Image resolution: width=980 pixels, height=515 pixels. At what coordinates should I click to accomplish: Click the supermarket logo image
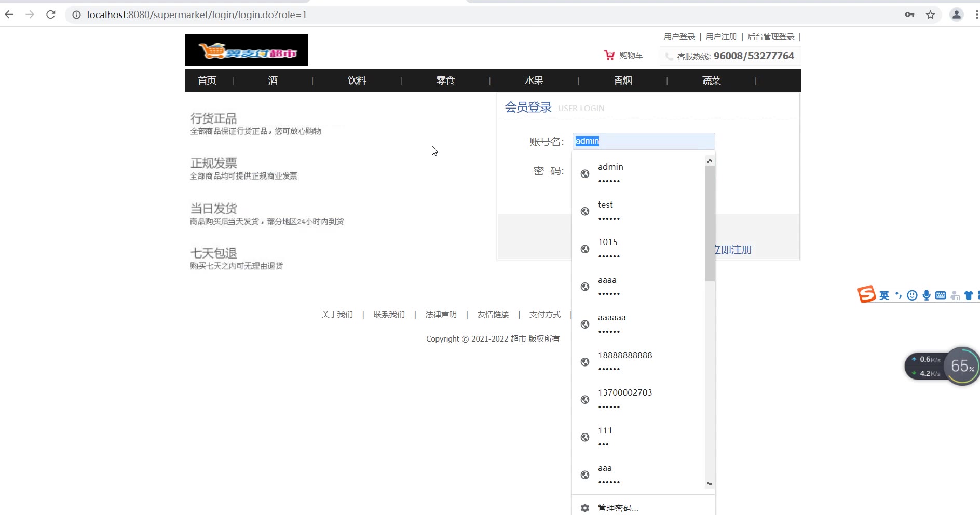246,50
